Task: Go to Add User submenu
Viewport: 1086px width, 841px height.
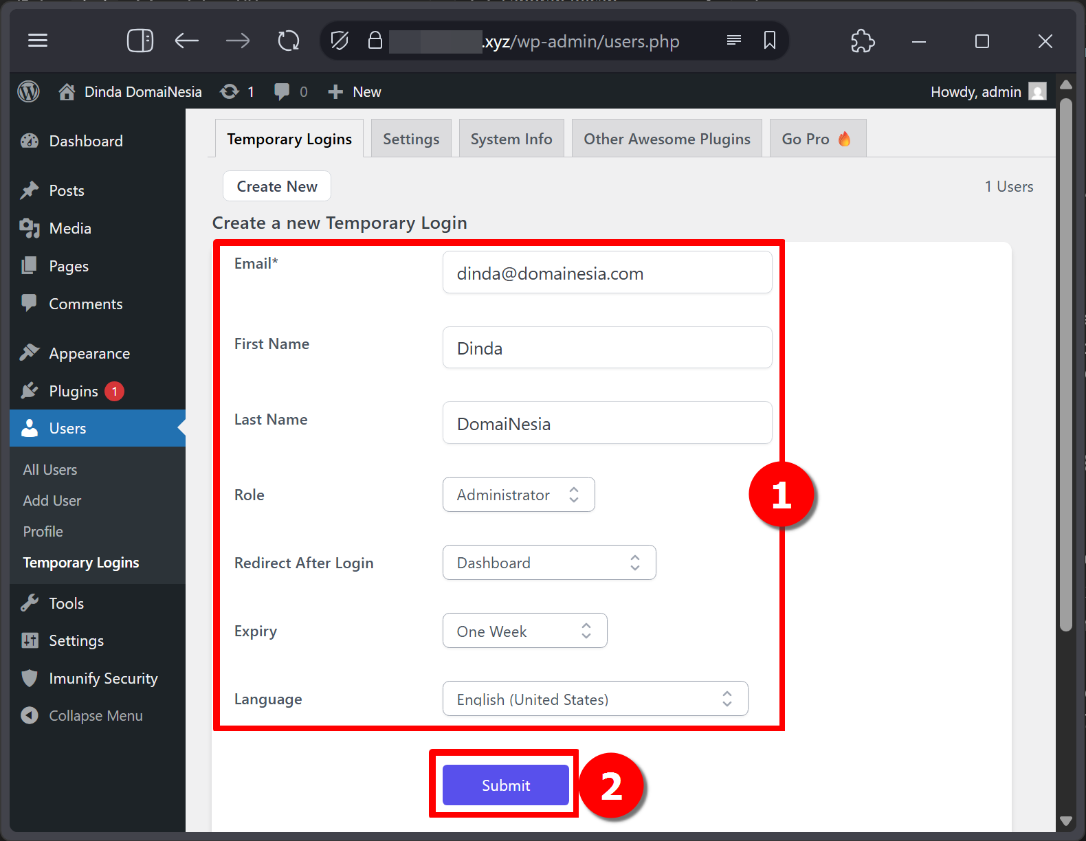Action: tap(52, 500)
